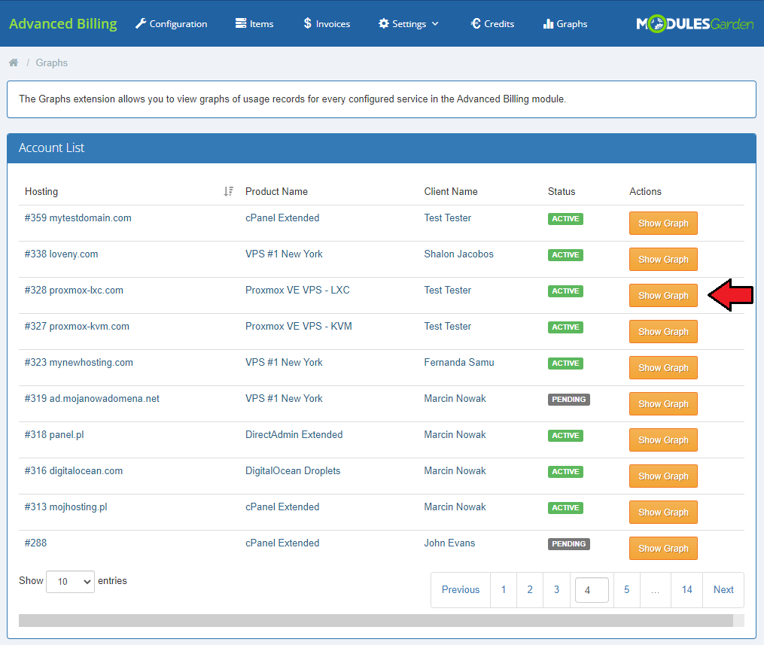Open client Shalon Jacobos

point(458,254)
